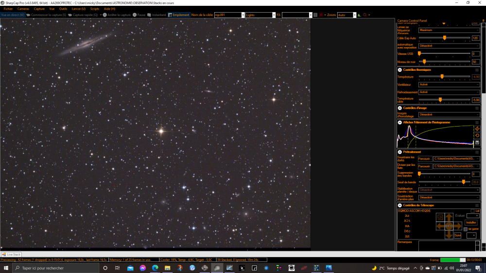The image size is (486, 273).
Task: Open Images d'horodatage dropdown
Action: pyautogui.click(x=449, y=115)
